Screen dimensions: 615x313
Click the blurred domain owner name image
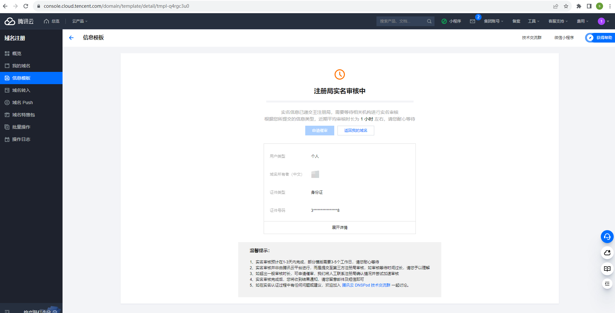pos(315,174)
